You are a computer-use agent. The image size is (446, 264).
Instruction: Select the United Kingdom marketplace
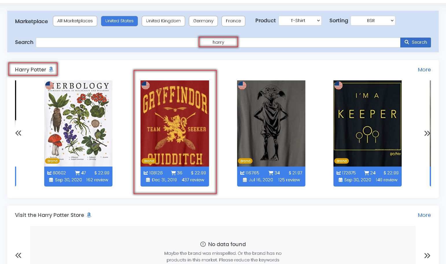click(x=163, y=21)
